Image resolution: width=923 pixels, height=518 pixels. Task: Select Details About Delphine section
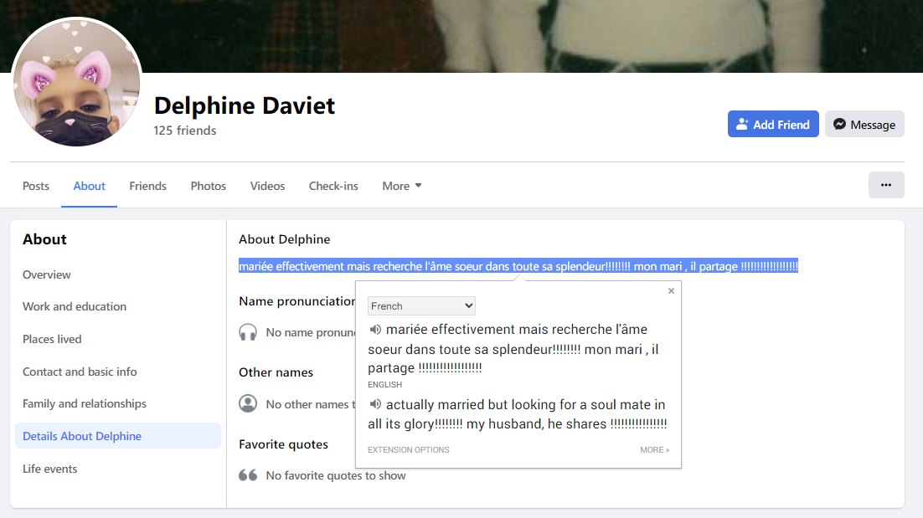point(118,436)
